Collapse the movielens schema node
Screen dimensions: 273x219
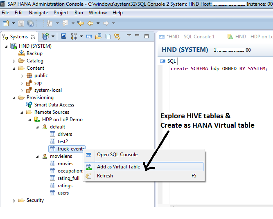tap(37, 157)
